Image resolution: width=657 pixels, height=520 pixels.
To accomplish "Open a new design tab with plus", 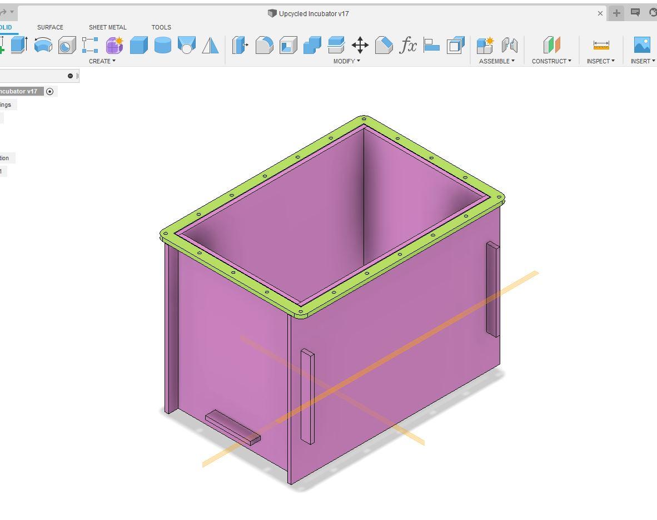I will [616, 13].
